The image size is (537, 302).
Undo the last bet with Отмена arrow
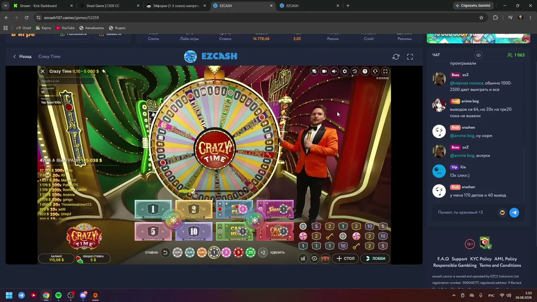coord(165,253)
